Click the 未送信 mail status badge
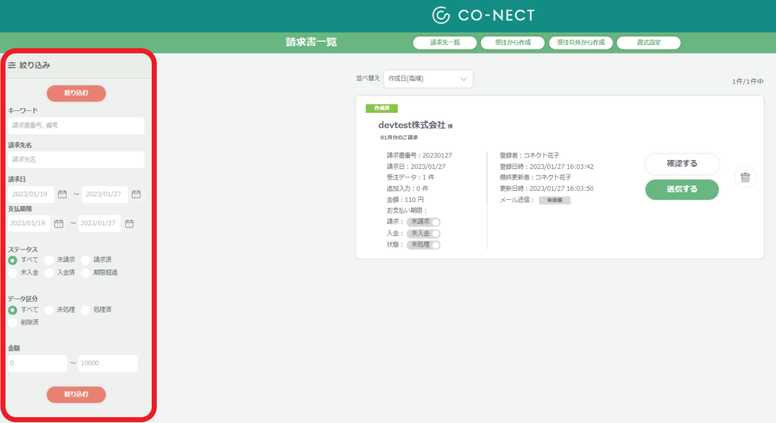The width and height of the screenshot is (776, 423). (555, 201)
